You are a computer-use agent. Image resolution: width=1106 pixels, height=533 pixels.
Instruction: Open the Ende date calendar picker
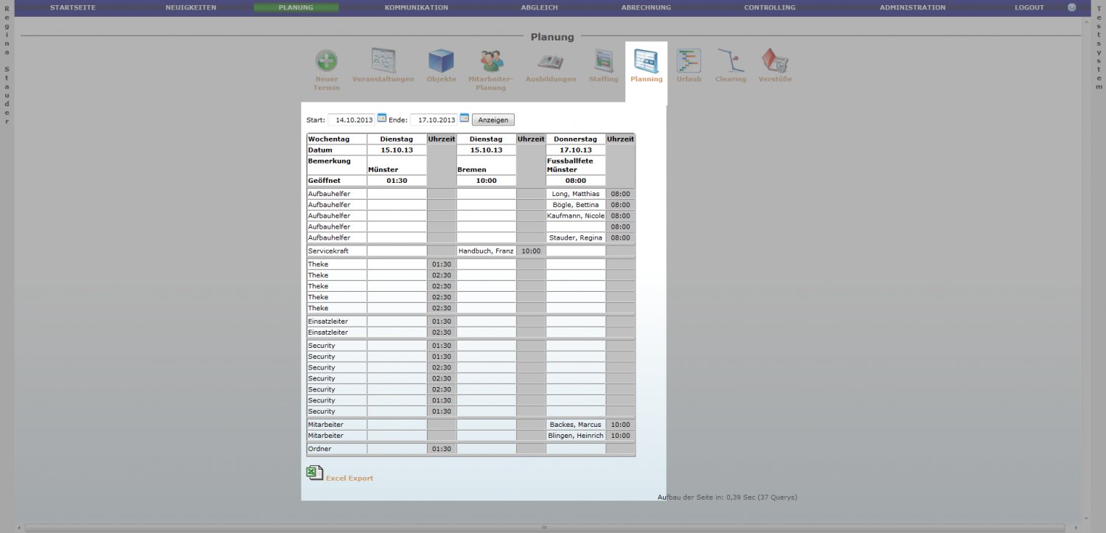(465, 118)
